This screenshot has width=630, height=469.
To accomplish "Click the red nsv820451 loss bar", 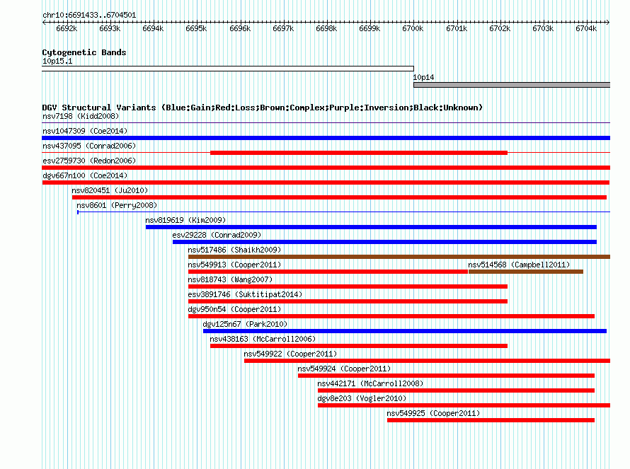I will [339, 197].
